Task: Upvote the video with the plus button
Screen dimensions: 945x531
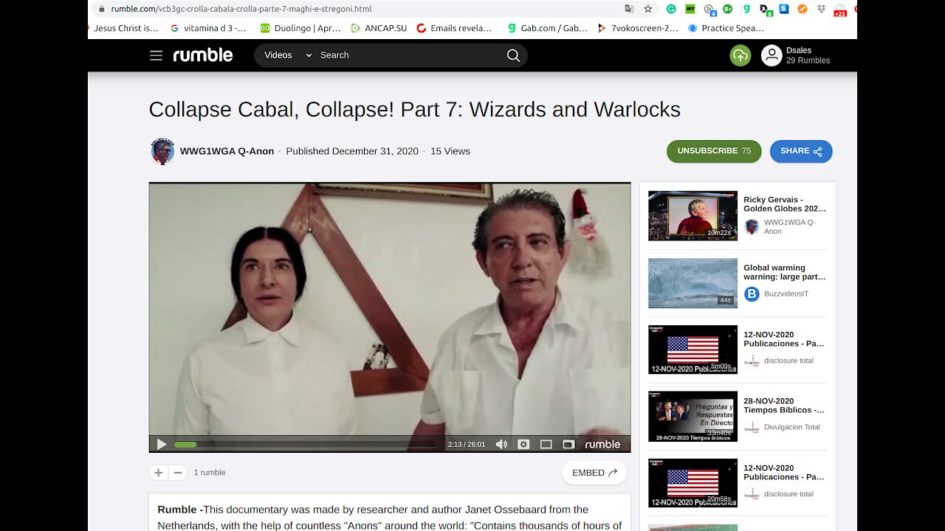Action: (159, 473)
